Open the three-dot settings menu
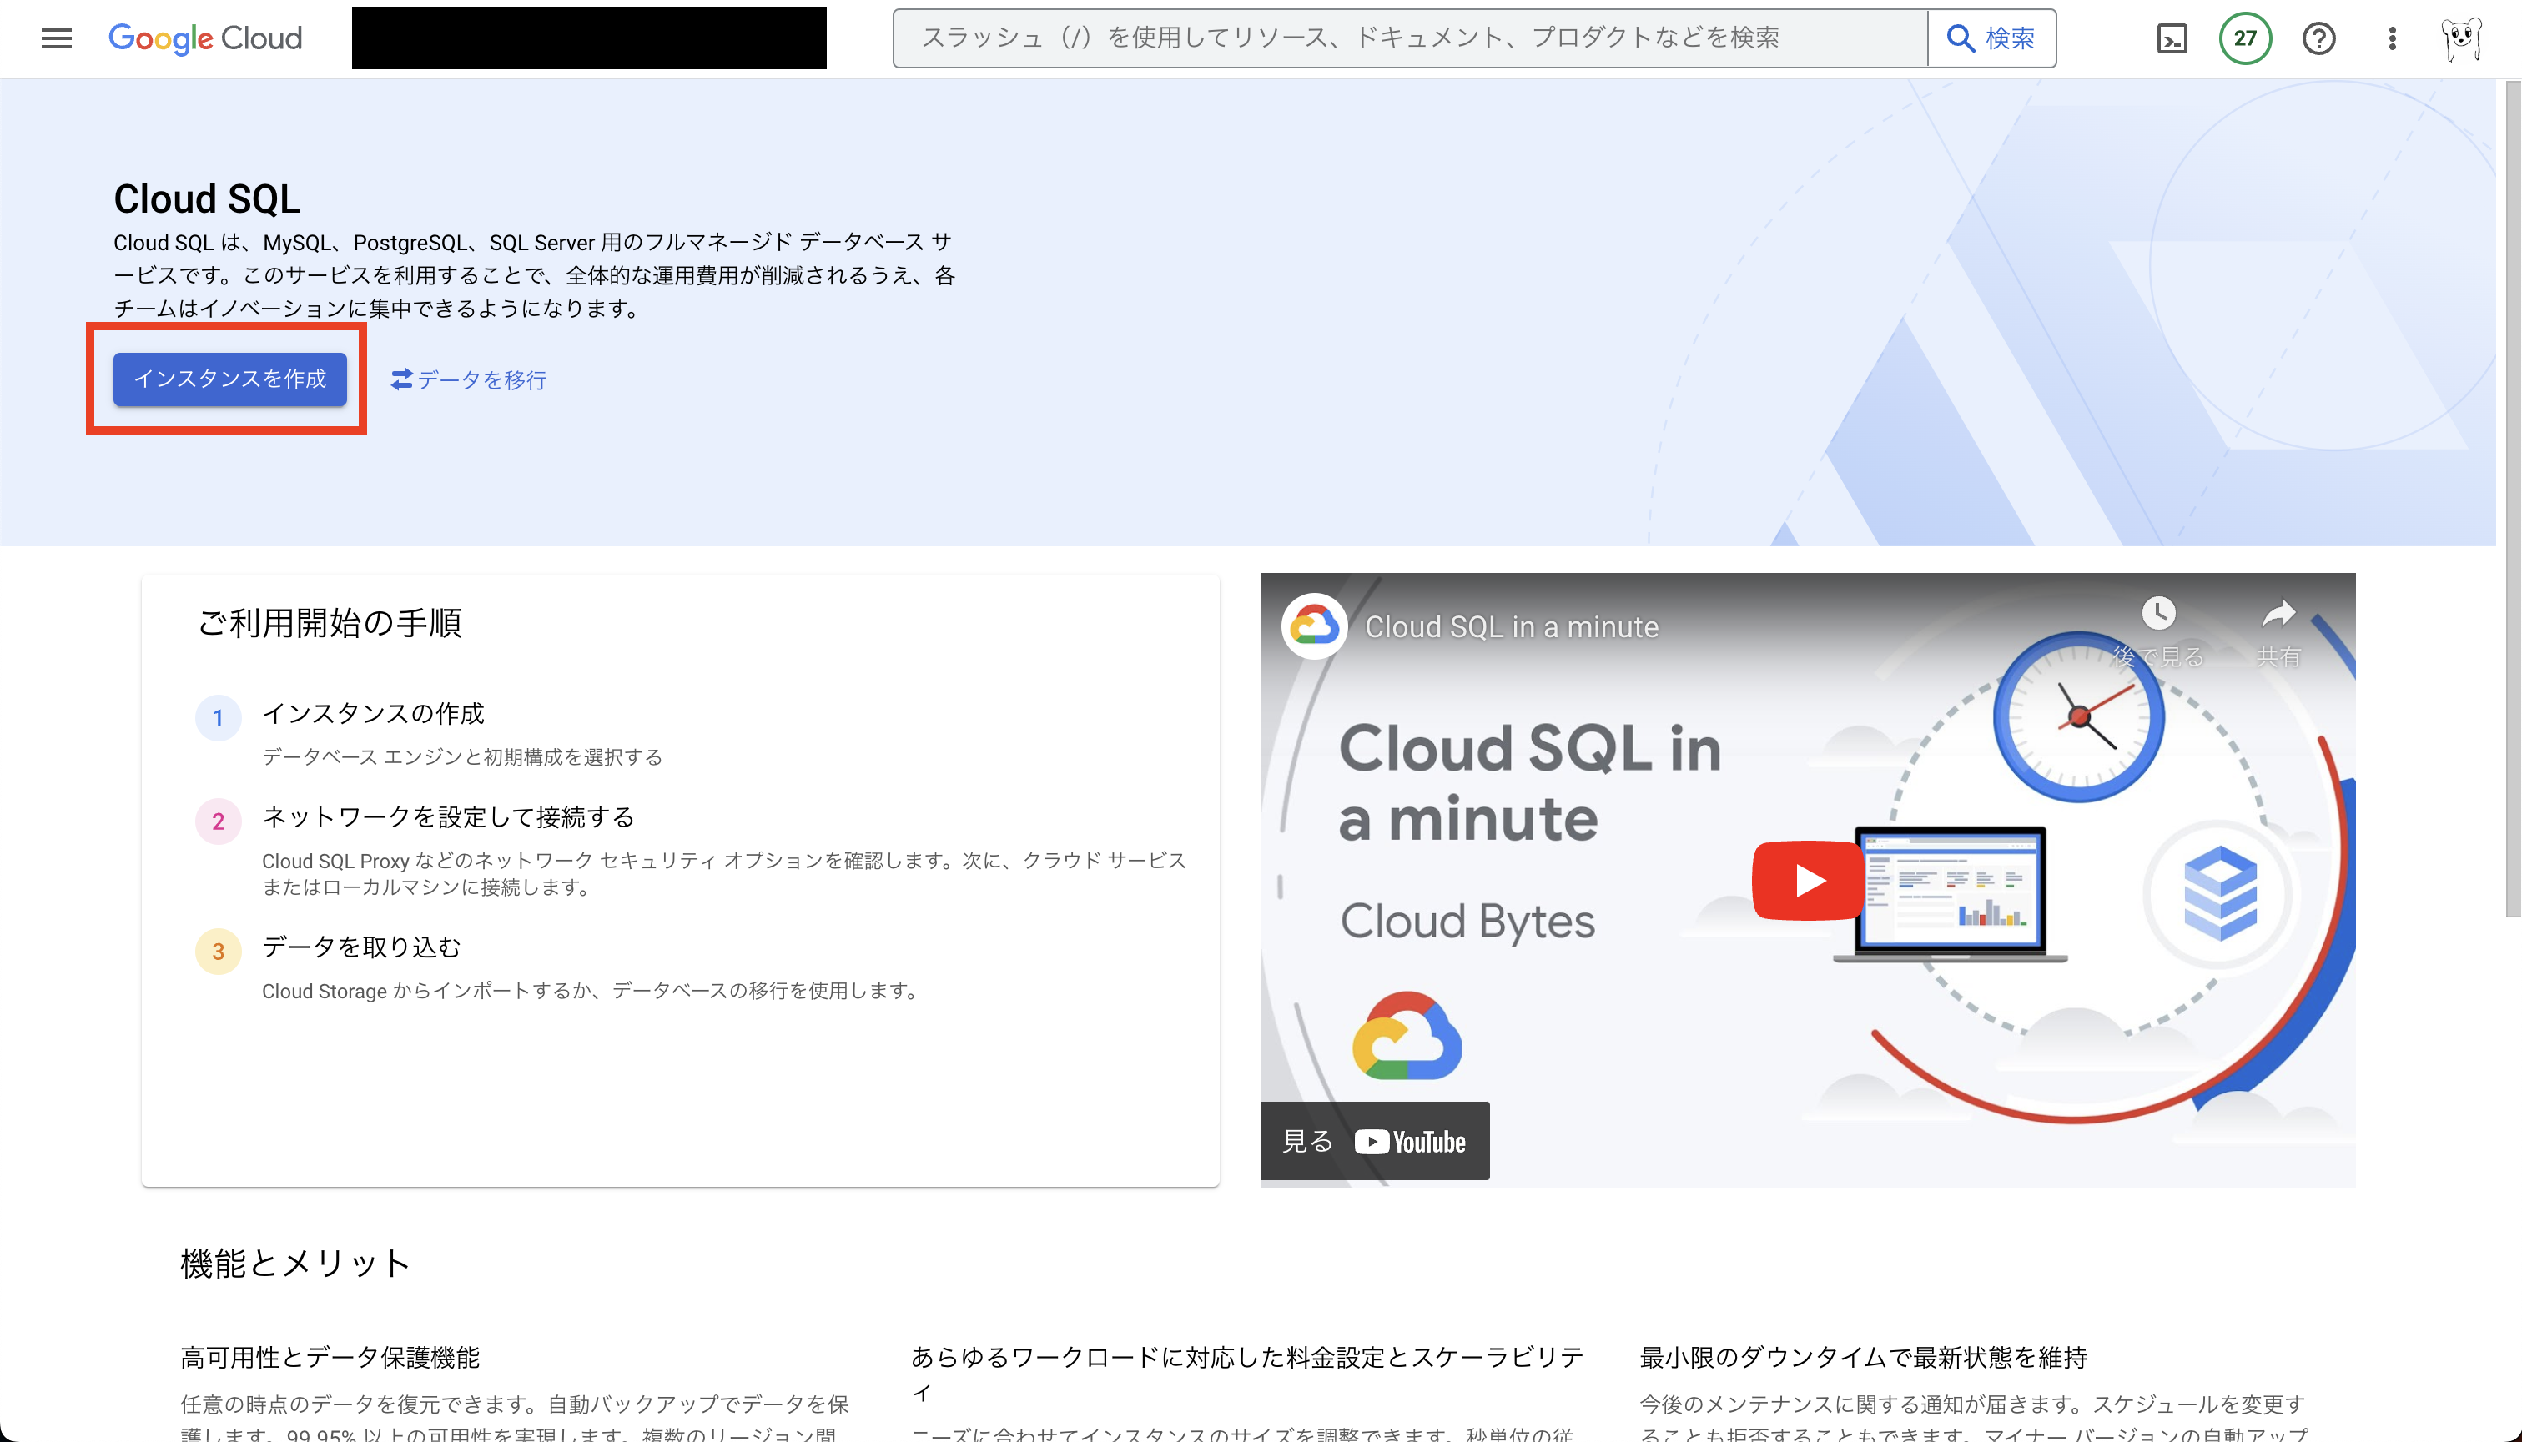 2391,38
